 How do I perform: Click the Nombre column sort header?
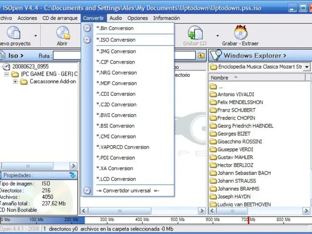pyautogui.click(x=257, y=77)
